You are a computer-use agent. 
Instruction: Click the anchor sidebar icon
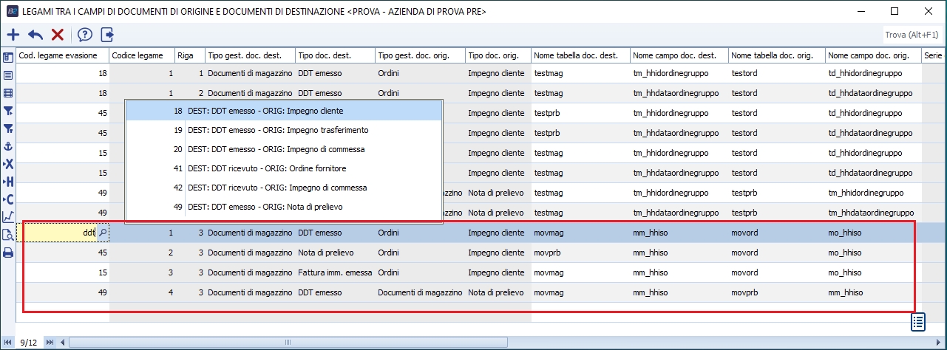[x=8, y=146]
